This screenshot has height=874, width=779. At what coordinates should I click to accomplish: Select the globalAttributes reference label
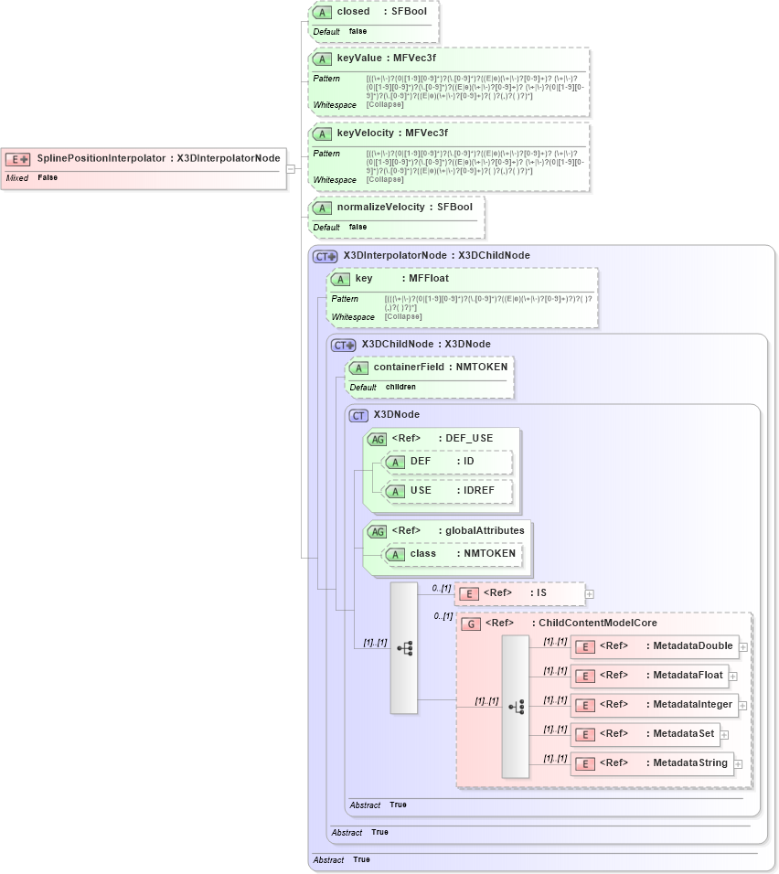coord(458,530)
